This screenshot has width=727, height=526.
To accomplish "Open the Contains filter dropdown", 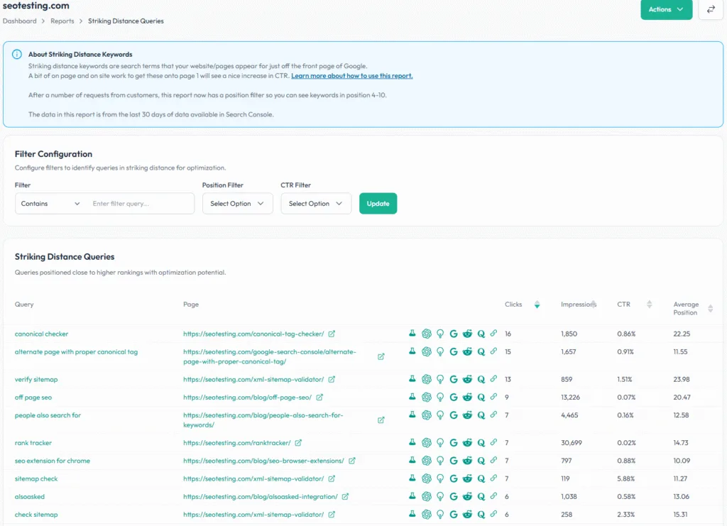I will coord(49,204).
